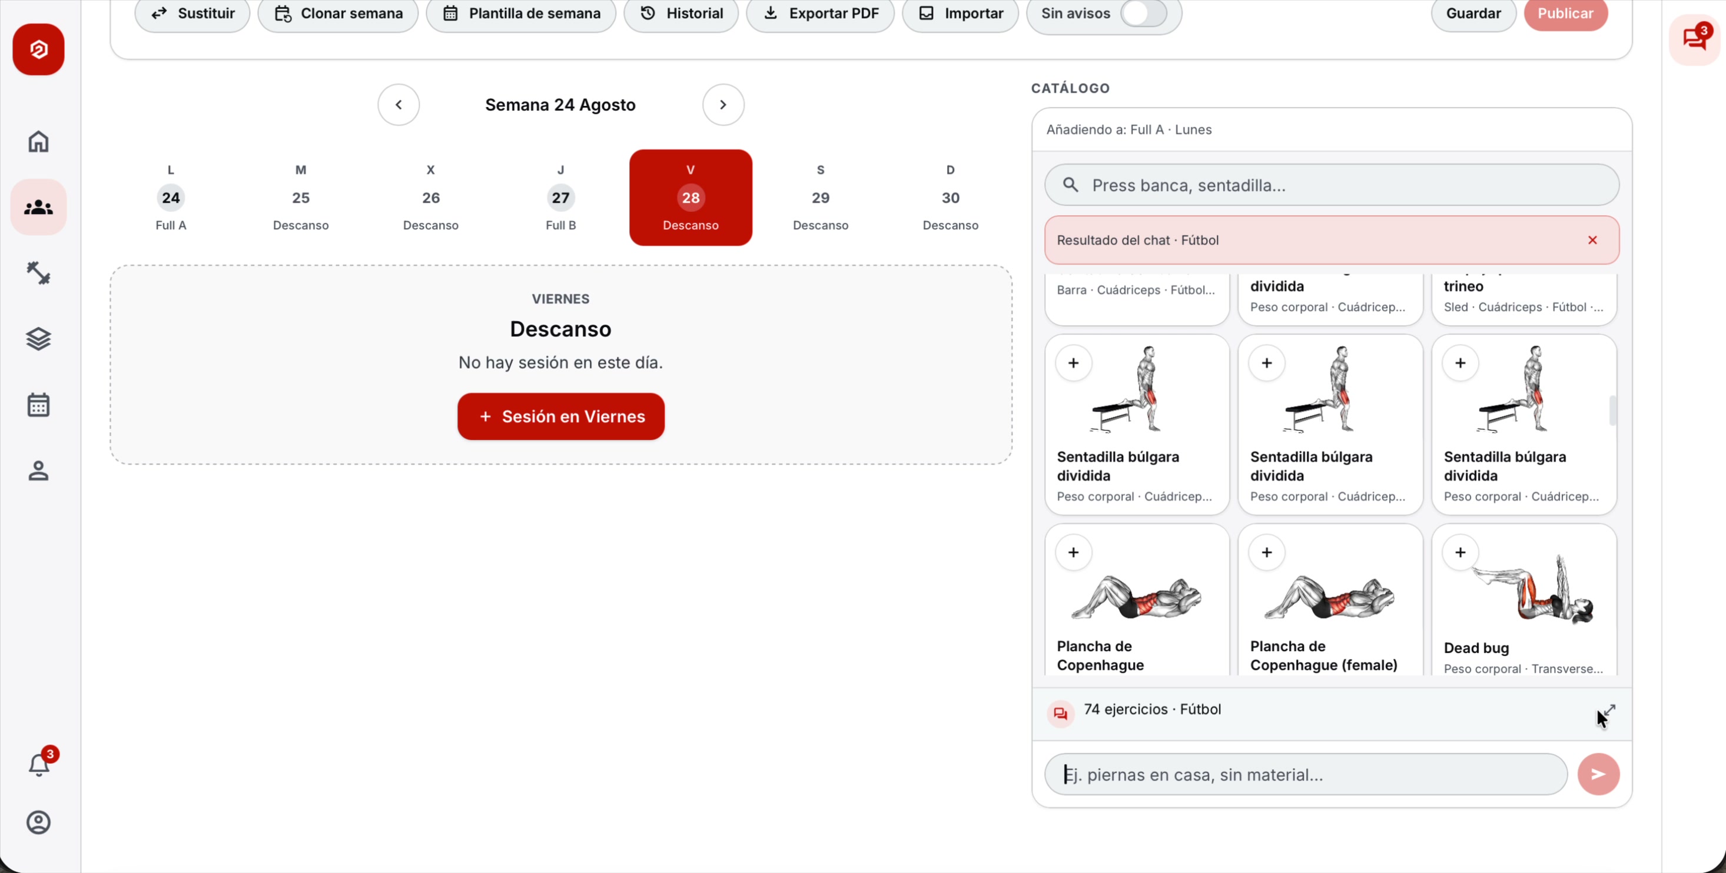The height and width of the screenshot is (873, 1726).
Task: Focus the chat input 'Ej. piernas en casa'
Action: point(1305,775)
